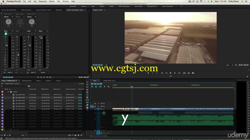Mark In point in Program monitor
250x140 pixels.
click(x=153, y=73)
